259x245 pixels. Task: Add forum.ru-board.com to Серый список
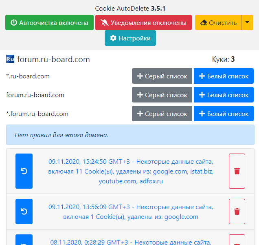coord(162,95)
